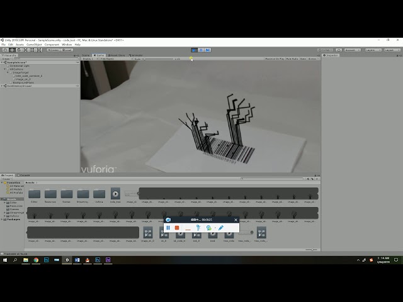Select the Rect transform tool
Screen dimensions: 403x302
[x=32, y=50]
